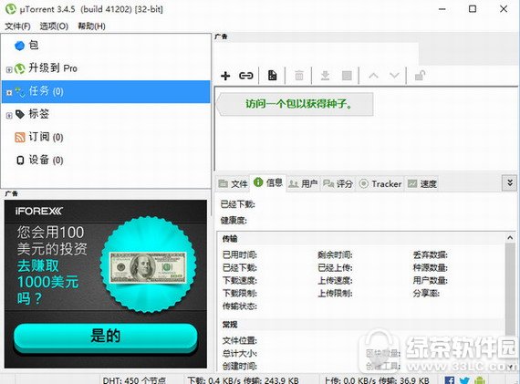Open the 选项(O) menu
This screenshot has width=520, height=384.
(x=54, y=26)
